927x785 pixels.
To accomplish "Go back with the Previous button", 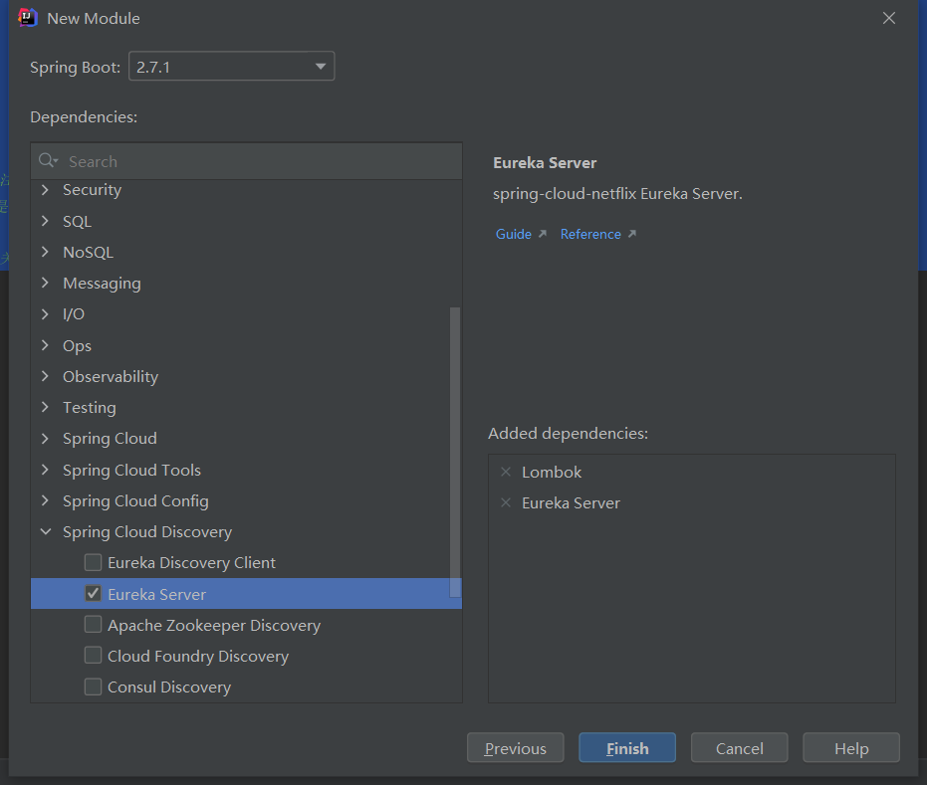I will click(515, 748).
